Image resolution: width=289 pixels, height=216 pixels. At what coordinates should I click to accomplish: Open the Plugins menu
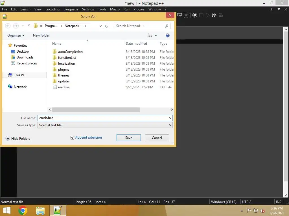139,9
